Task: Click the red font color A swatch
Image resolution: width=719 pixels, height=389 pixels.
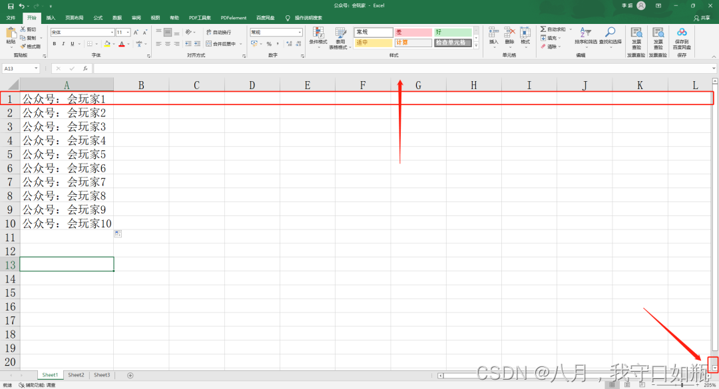Action: pyautogui.click(x=122, y=44)
